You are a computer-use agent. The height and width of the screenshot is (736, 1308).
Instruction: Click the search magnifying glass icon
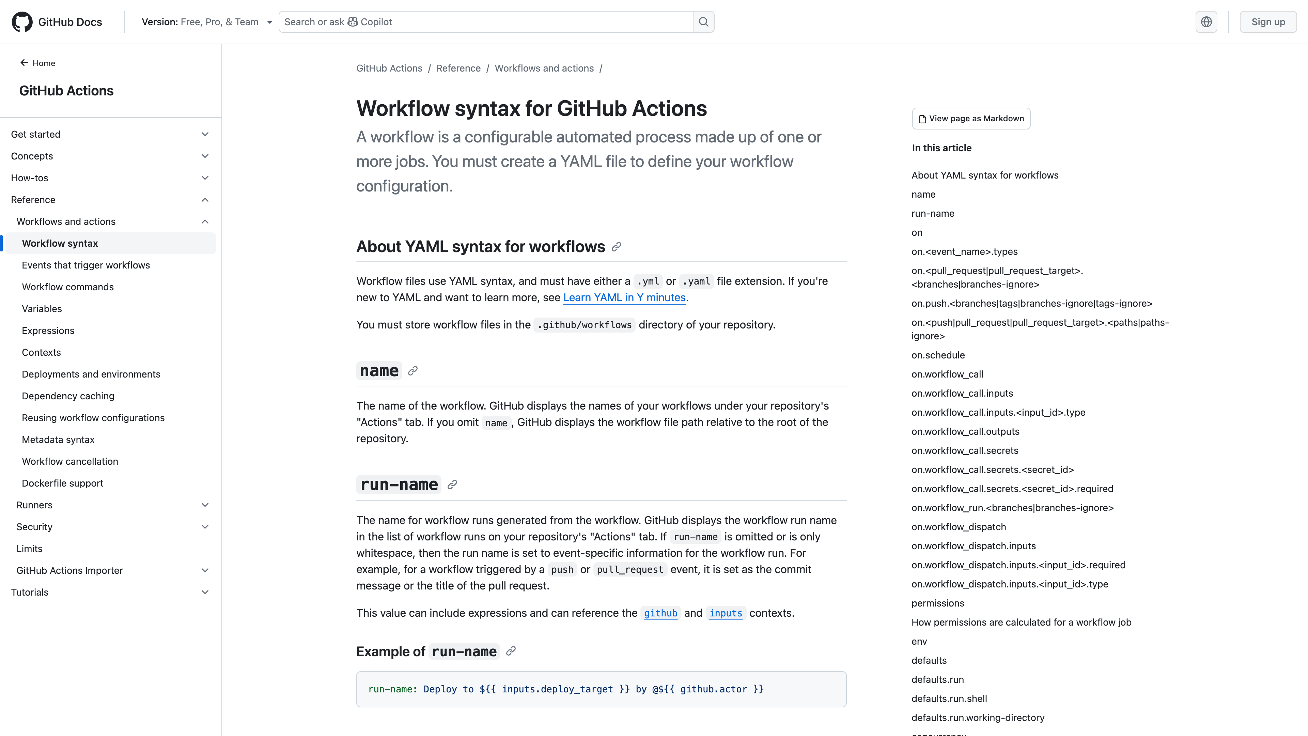(x=703, y=21)
